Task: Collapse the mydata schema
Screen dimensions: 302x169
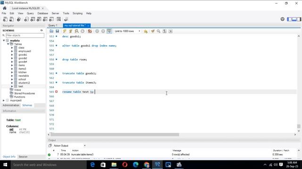Action: [4, 40]
